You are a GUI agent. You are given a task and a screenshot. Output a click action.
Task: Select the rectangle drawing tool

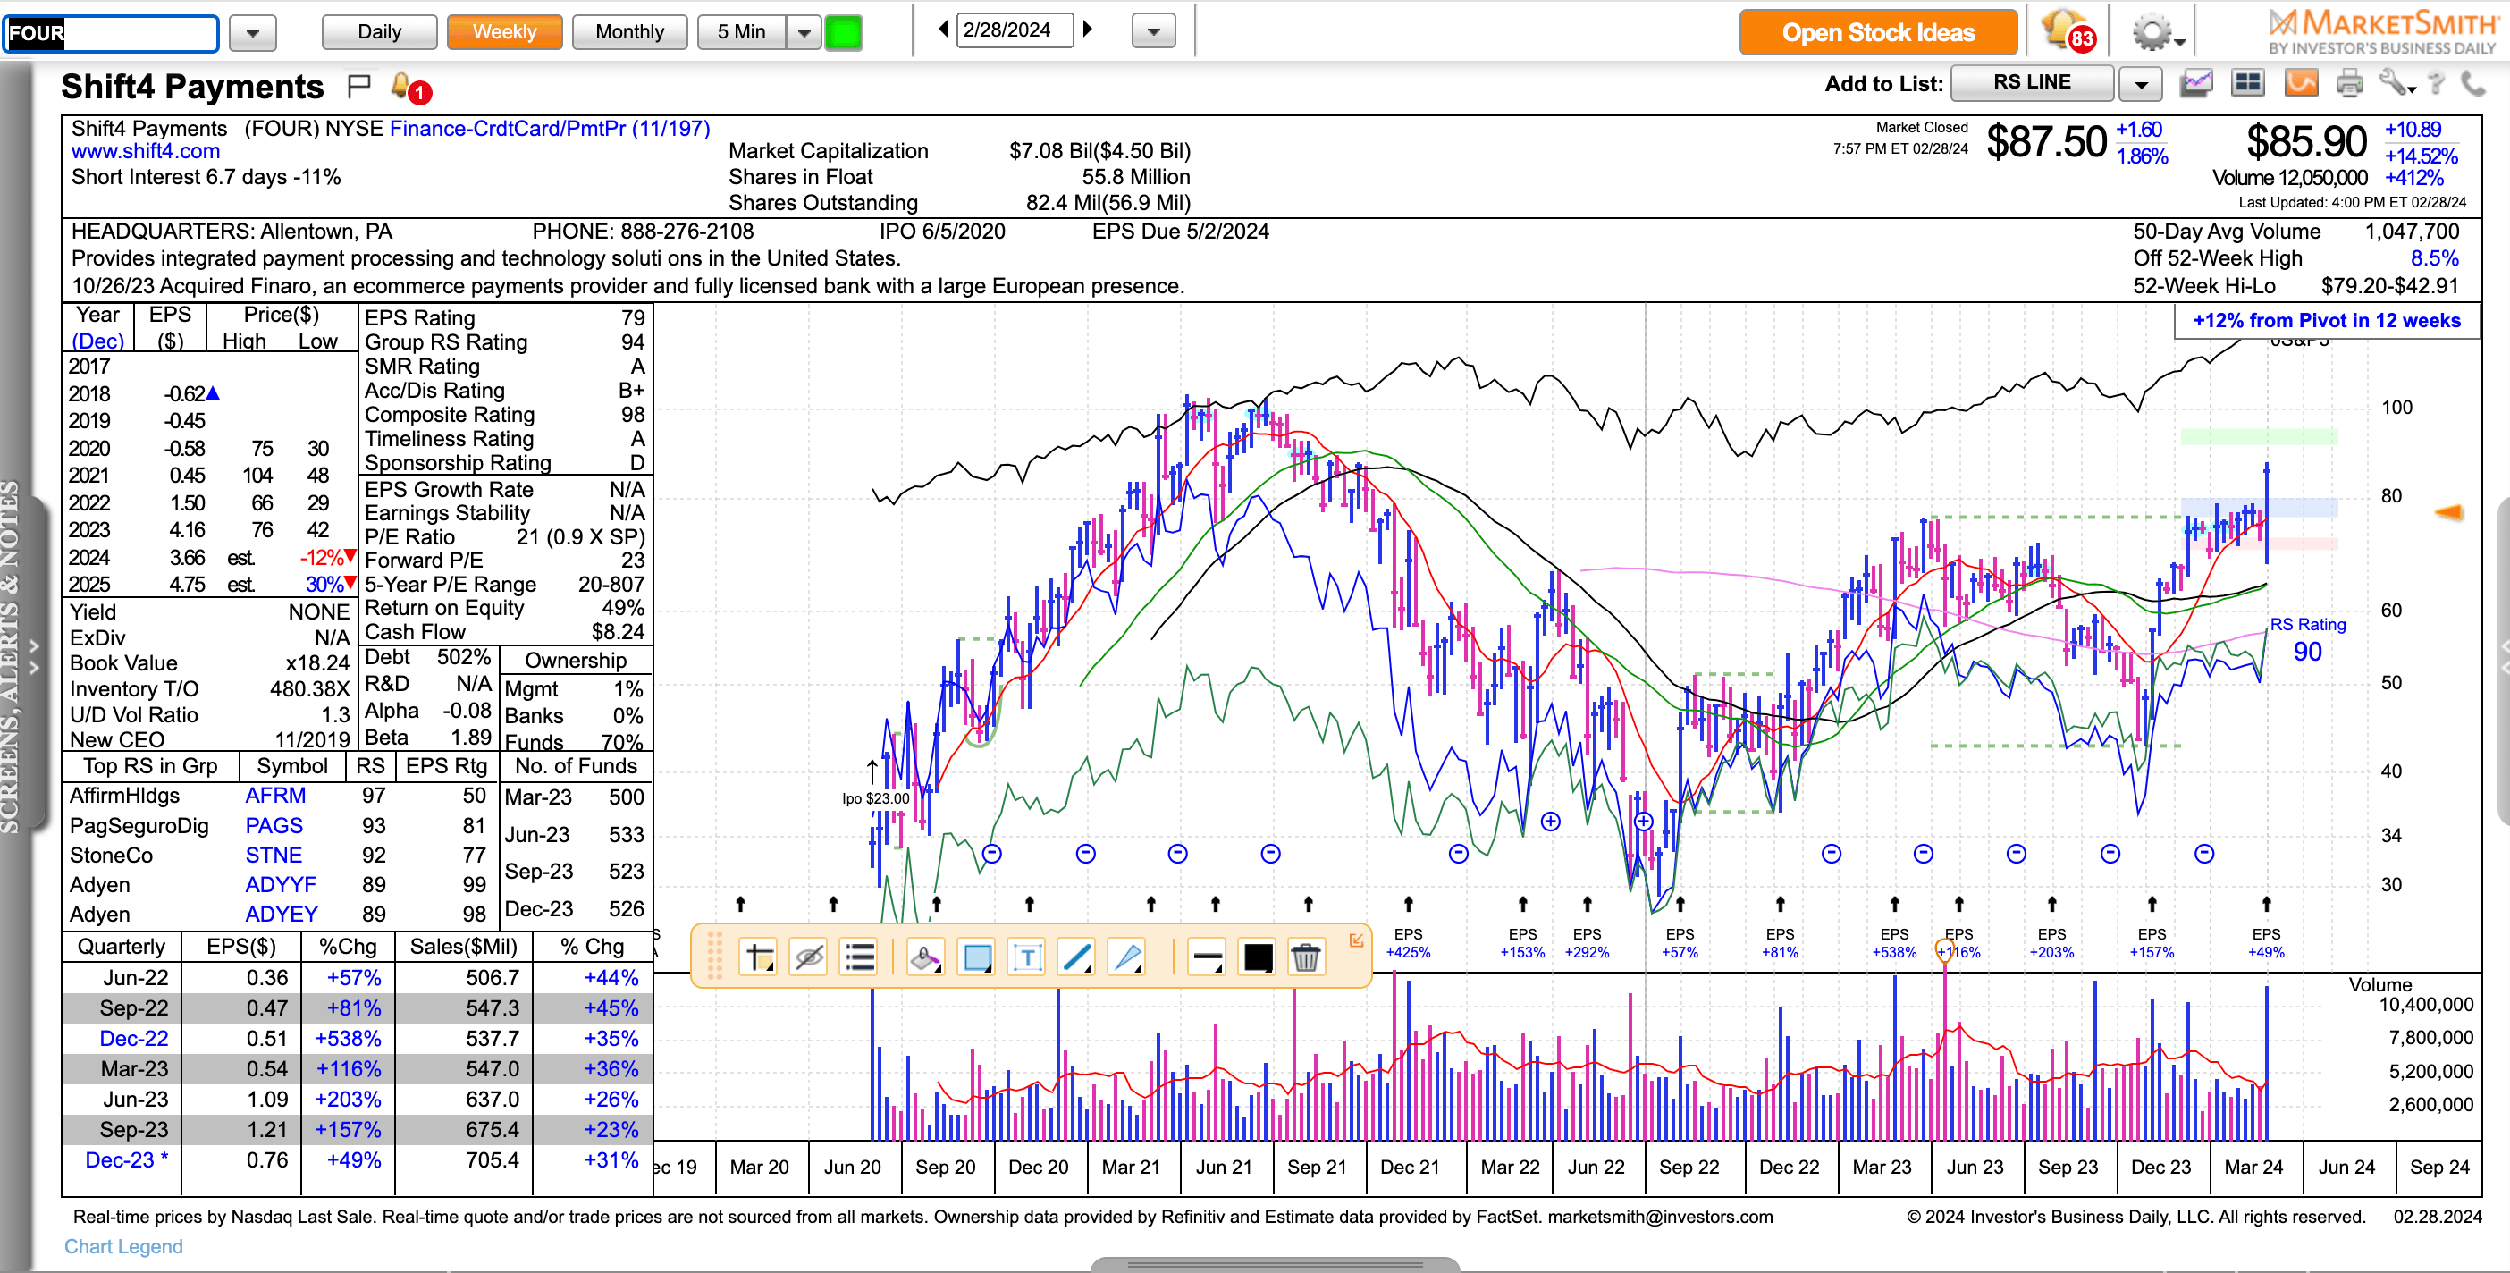pos(976,958)
